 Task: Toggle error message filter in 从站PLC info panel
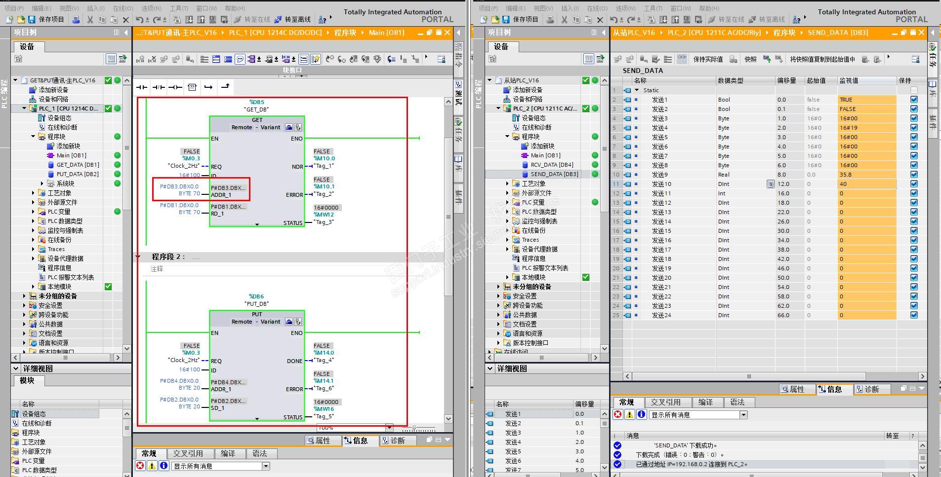coord(617,415)
